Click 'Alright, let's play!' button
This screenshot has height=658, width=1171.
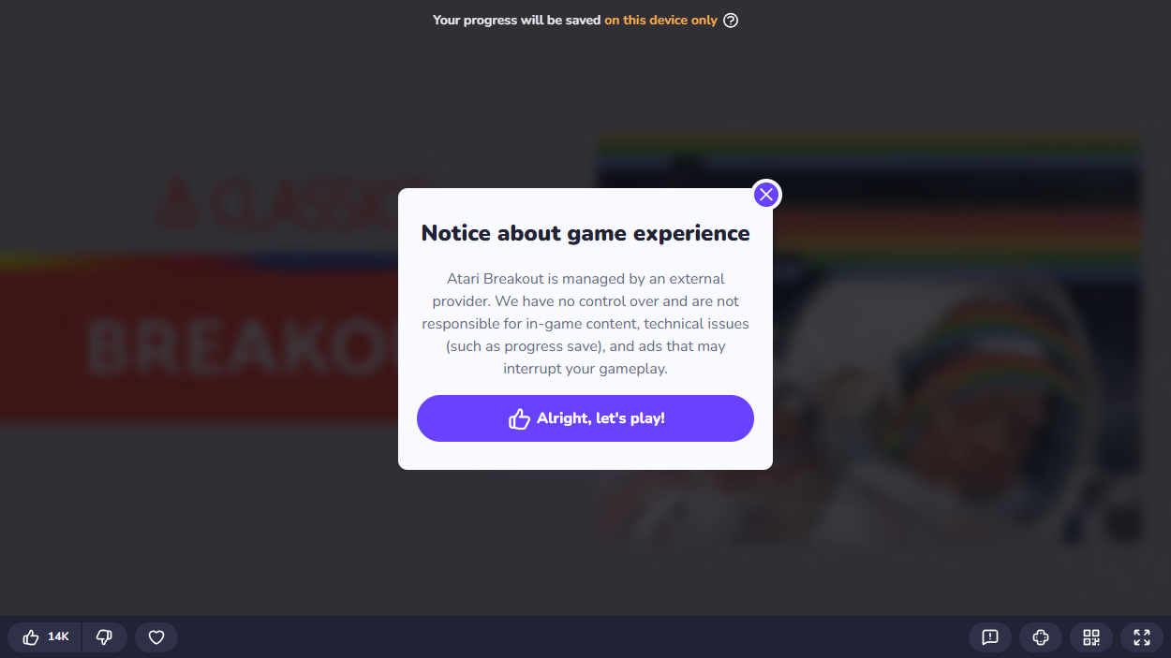pos(585,418)
